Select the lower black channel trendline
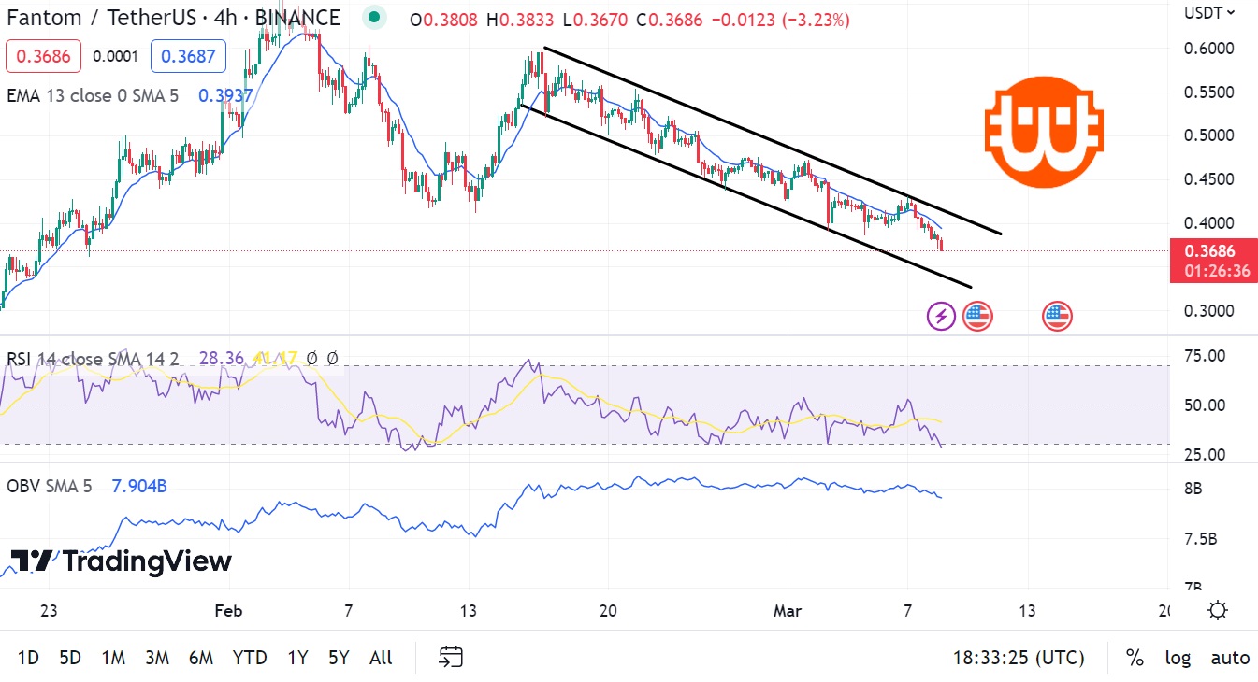The image size is (1258, 682). 745,195
